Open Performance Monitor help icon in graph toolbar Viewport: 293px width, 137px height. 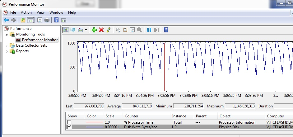click(166, 30)
